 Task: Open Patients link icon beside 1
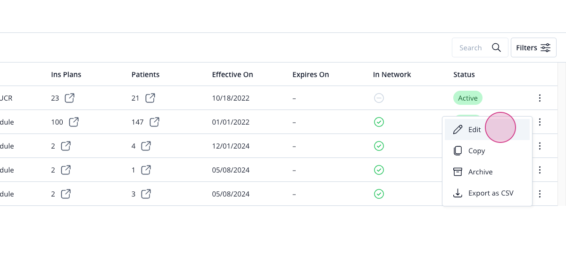[x=146, y=170]
